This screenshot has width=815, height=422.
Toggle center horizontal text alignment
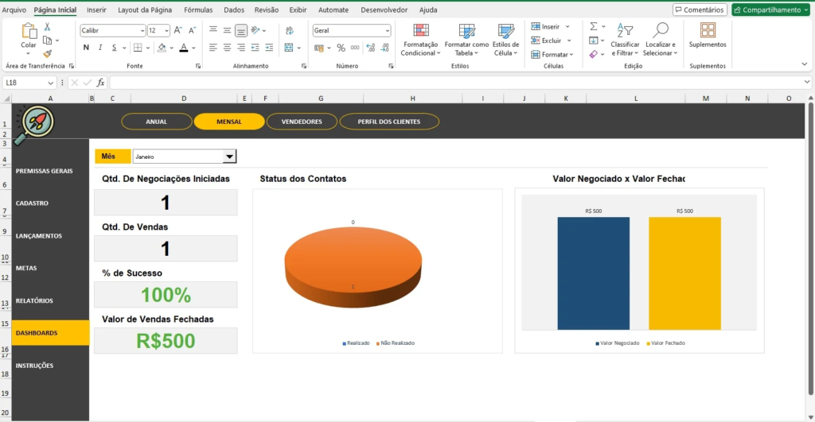point(228,48)
